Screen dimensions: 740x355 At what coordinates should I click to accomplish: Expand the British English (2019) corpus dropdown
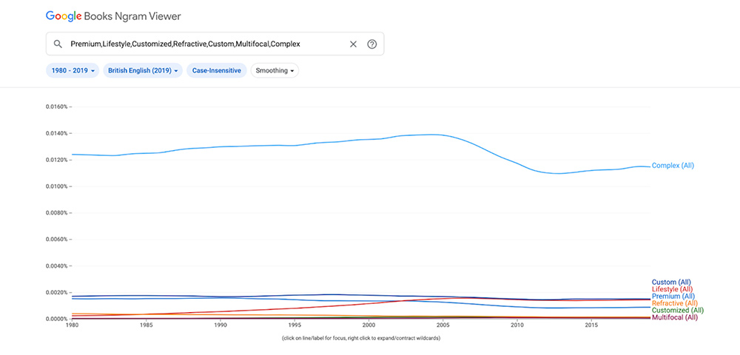(x=143, y=71)
